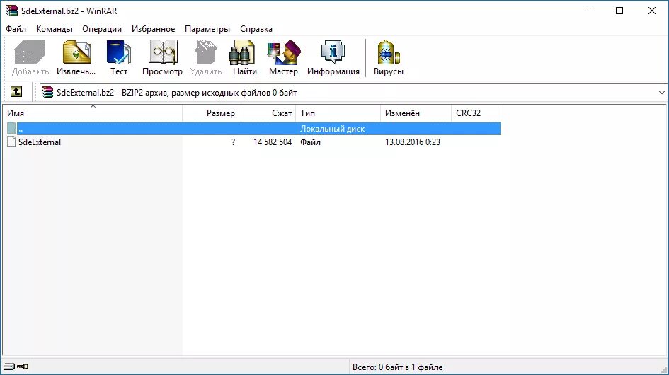Run archive test with Тест icon

(x=119, y=52)
